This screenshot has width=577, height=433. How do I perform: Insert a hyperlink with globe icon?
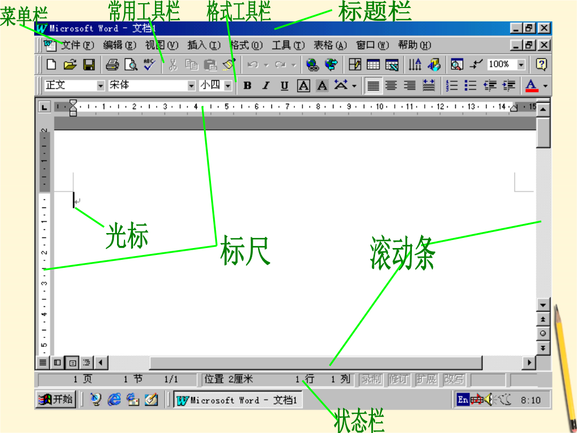click(313, 65)
